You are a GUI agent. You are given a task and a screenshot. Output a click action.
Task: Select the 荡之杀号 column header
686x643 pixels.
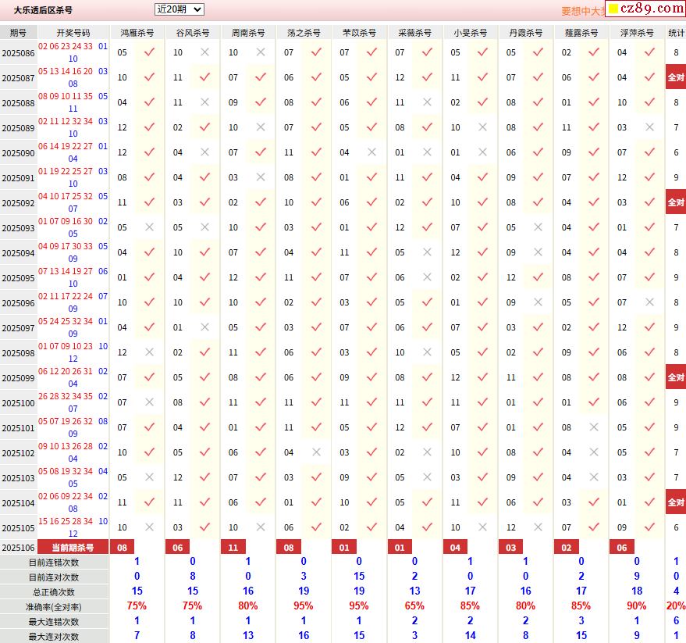coord(304,32)
